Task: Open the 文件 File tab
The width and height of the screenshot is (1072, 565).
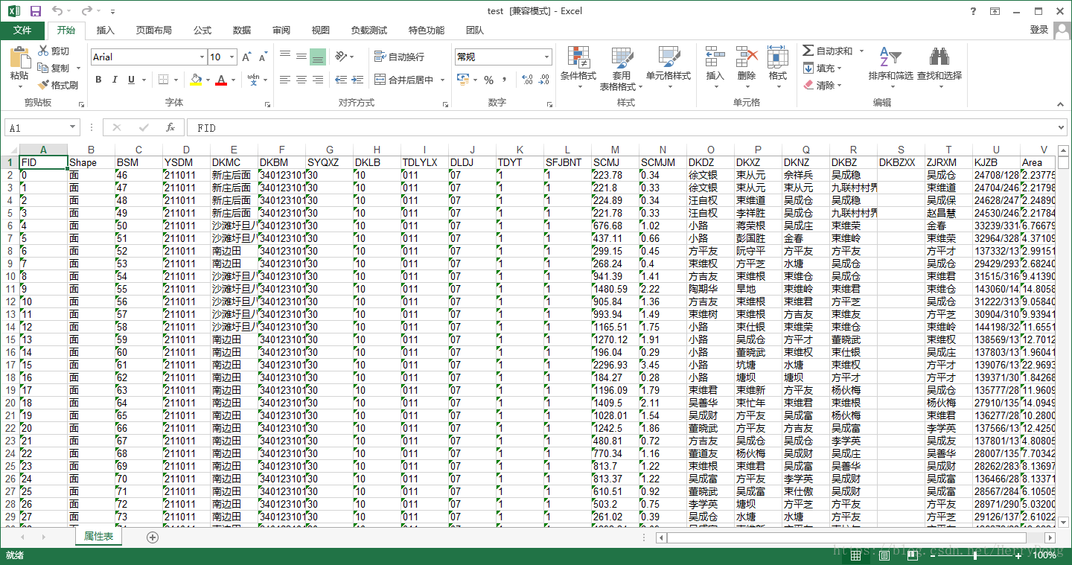Action: [x=22, y=31]
